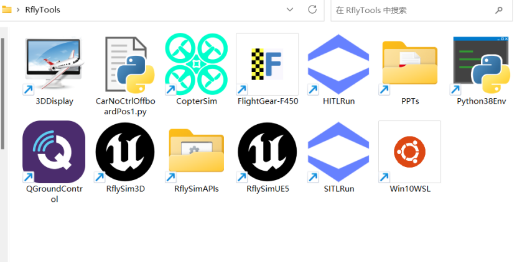Click the HITLRun name label
The height and width of the screenshot is (262, 517).
(339, 101)
